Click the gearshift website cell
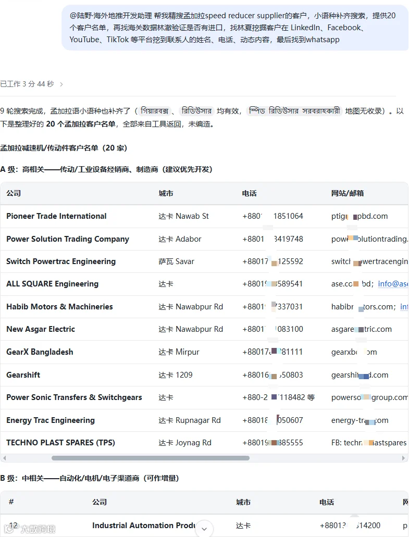Screen dimensions: 420x537 pyautogui.click(x=360, y=374)
